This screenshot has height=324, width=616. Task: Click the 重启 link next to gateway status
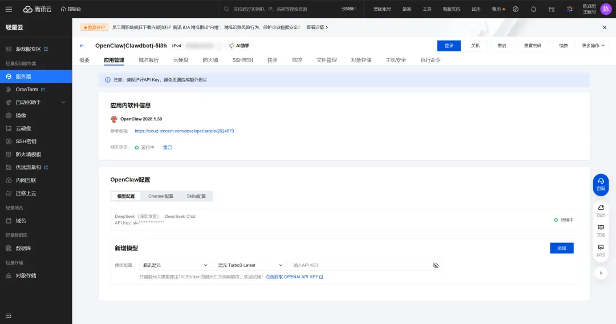pyautogui.click(x=167, y=148)
